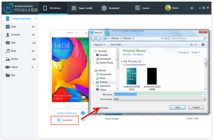The width and height of the screenshot is (213, 140).
Task: Click the Videos camera icon in sidebar
Action: pos(8,67)
